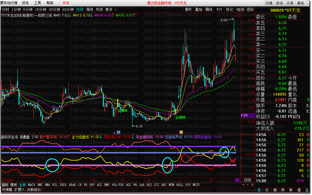This screenshot has width=312, height=195.
Task: Select the 值 value tab
Action: [299, 190]
